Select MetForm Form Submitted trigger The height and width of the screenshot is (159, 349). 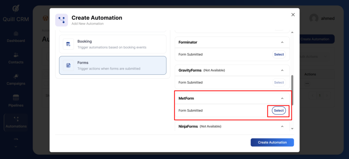(278, 111)
